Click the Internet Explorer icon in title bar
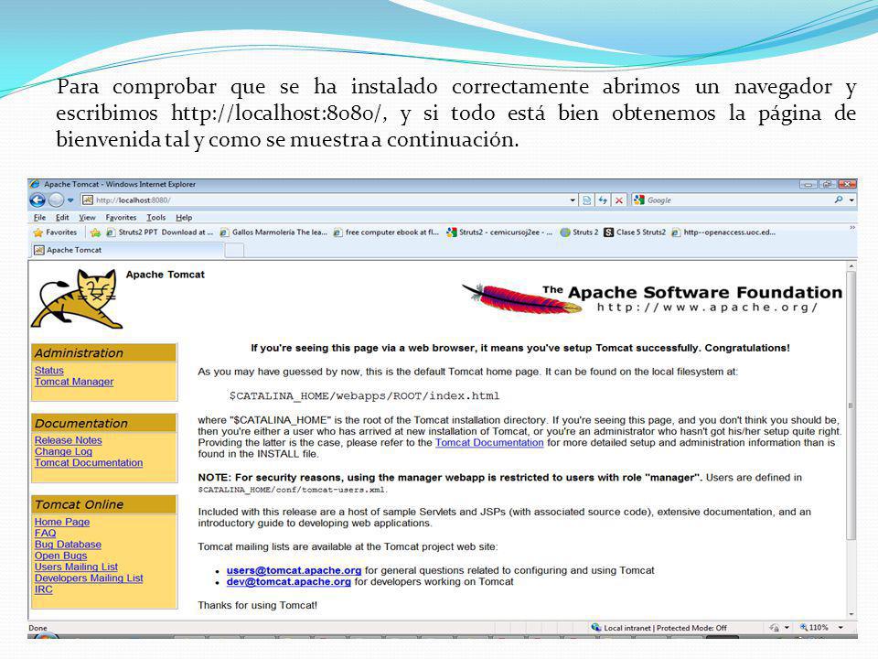The image size is (878, 659). pyautogui.click(x=36, y=184)
